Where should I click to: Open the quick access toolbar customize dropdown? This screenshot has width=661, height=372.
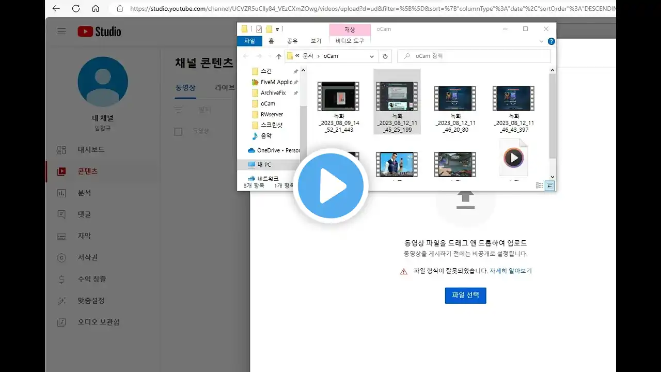(277, 29)
